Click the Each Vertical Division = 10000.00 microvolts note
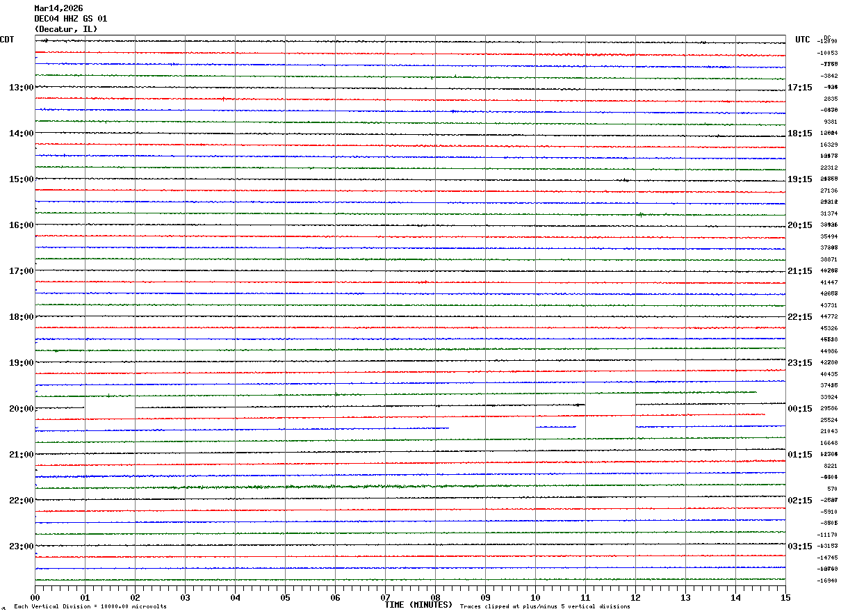The image size is (841, 616). [90, 607]
